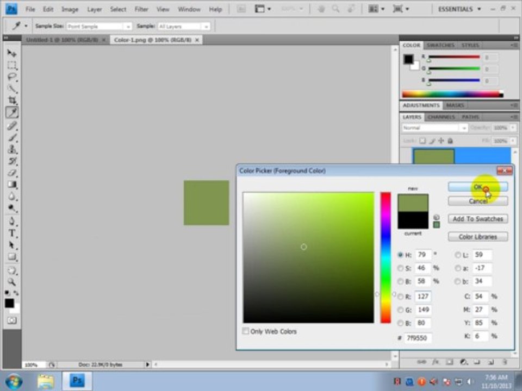Select the Eraser tool

11,173
